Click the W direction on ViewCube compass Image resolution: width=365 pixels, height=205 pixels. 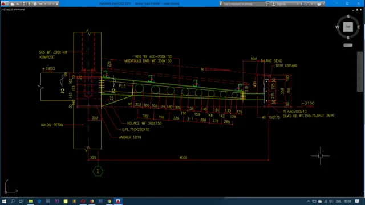337,27
